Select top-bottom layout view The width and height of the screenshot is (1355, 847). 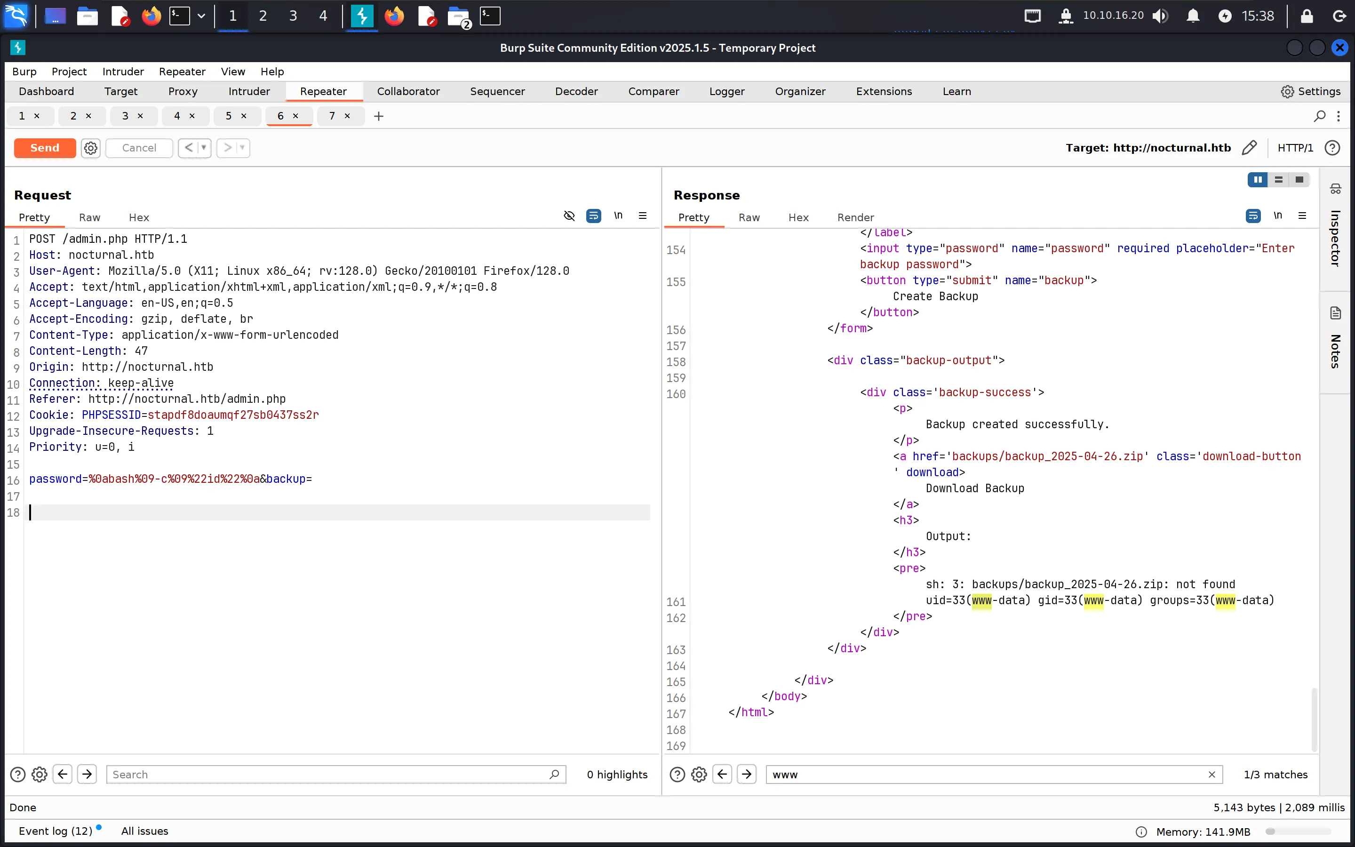[x=1278, y=179]
